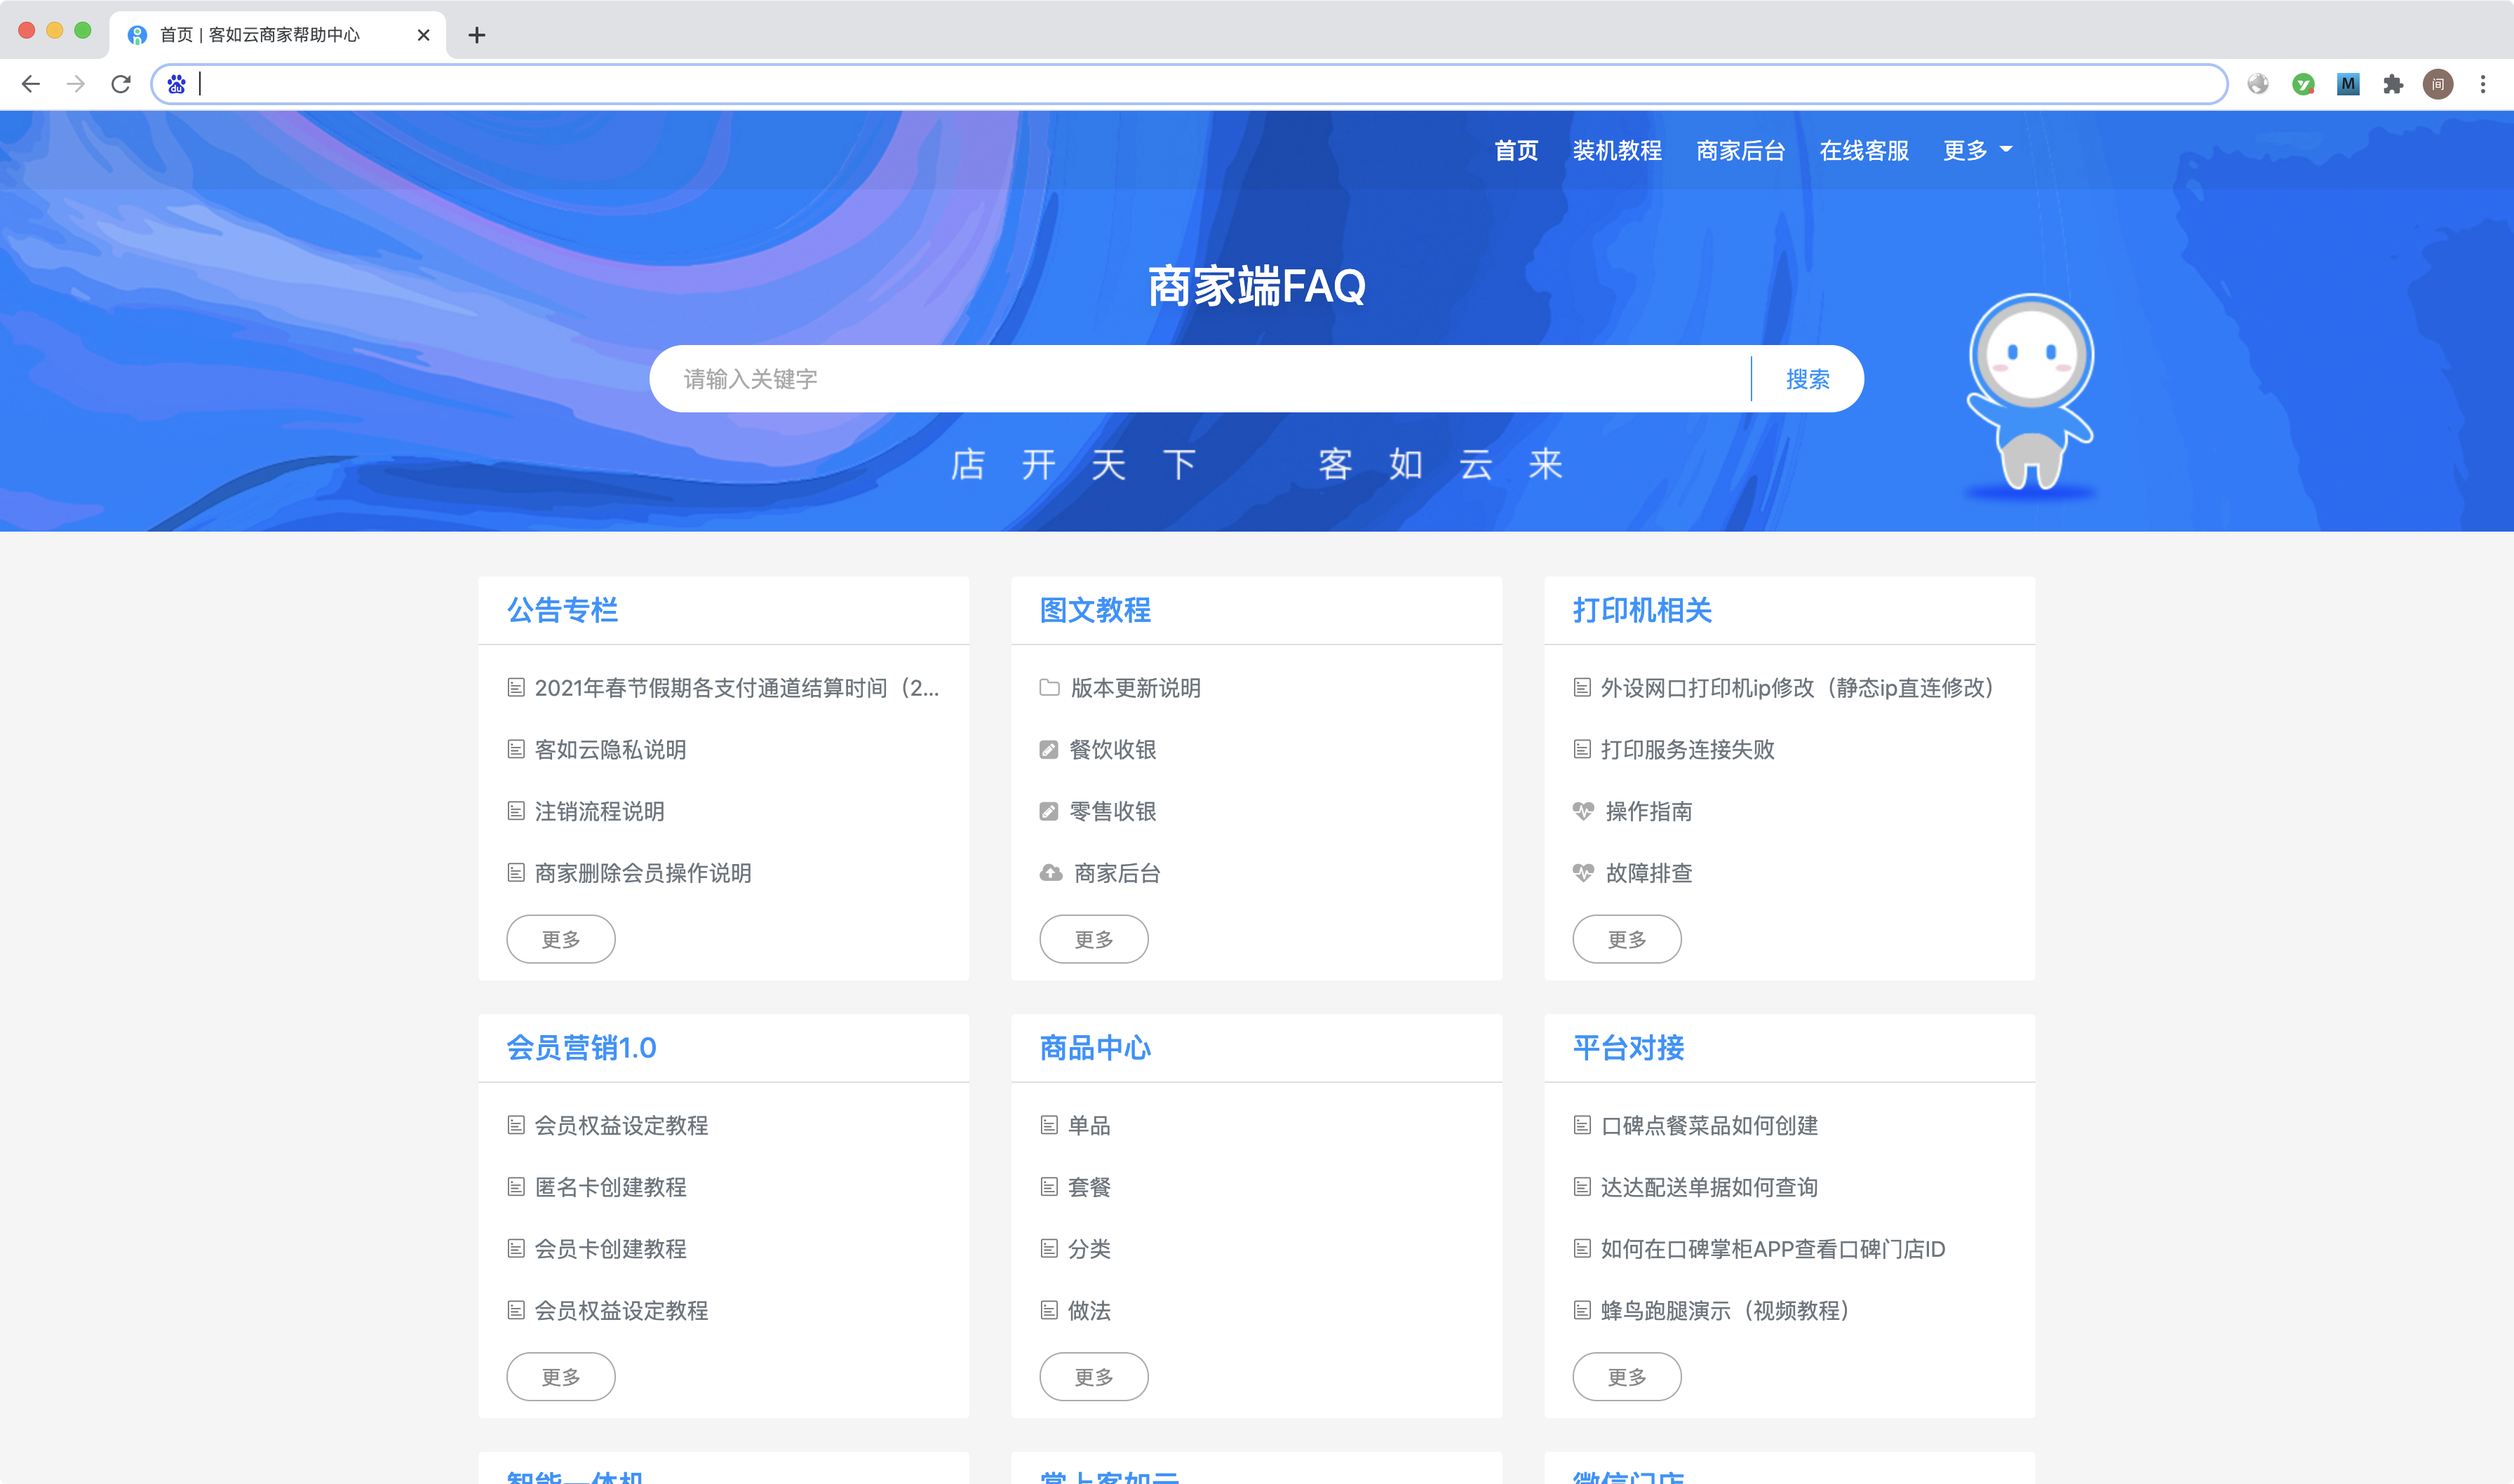This screenshot has width=2514, height=1484.
Task: Open 如何在口碑掌柜APP查看口碑门店ID article
Action: pos(1773,1249)
